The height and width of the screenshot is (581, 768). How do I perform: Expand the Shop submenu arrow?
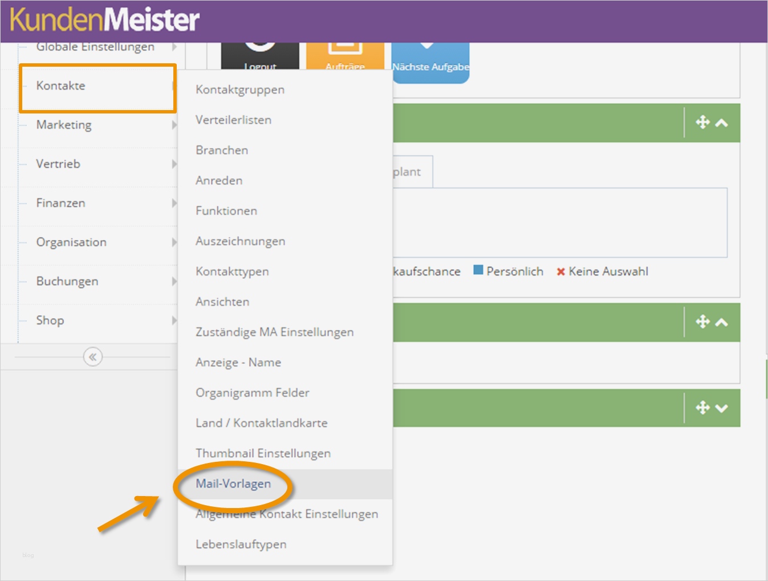pos(174,320)
